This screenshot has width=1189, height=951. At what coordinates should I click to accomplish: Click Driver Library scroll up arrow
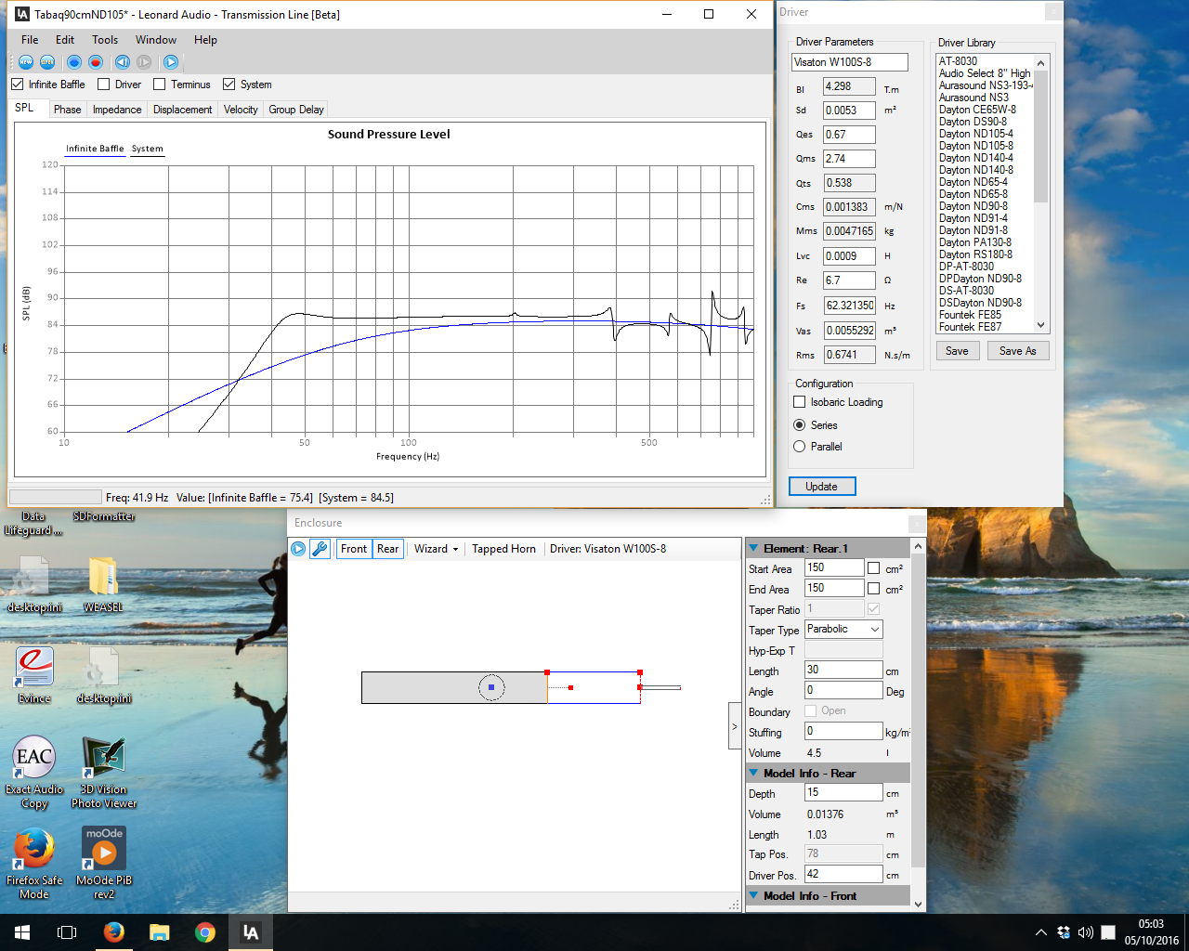coord(1041,63)
